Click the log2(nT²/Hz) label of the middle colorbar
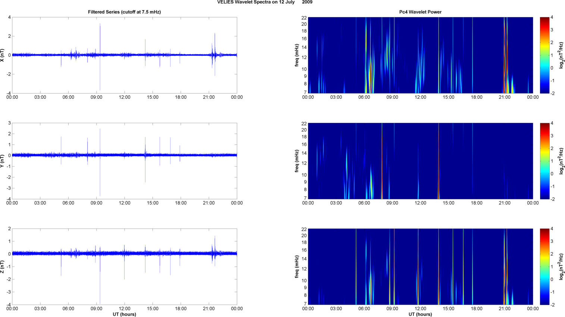565x317 pixels. (561, 161)
